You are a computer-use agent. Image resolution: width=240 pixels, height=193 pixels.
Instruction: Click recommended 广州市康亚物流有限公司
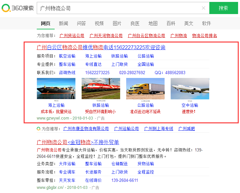86,129
